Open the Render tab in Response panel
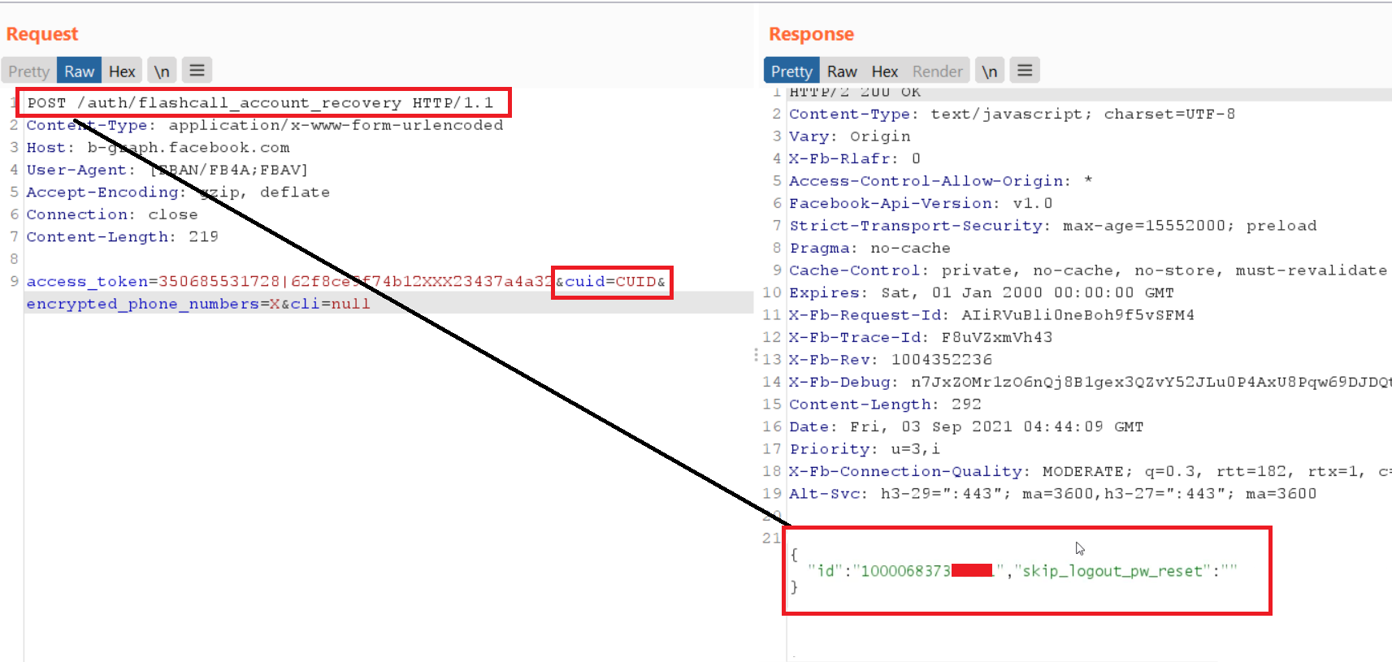This screenshot has width=1392, height=662. [937, 71]
